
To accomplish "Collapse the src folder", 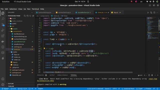I will click(8, 26).
